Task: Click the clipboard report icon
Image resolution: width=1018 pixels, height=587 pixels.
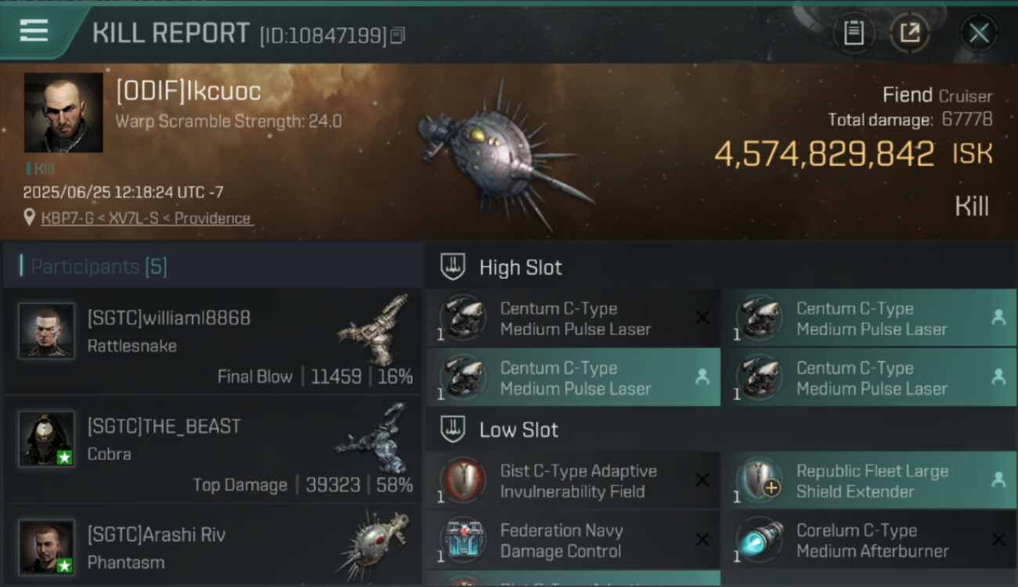Action: click(x=853, y=33)
